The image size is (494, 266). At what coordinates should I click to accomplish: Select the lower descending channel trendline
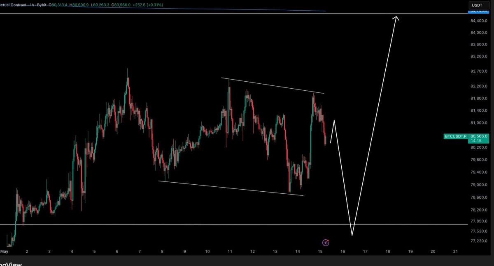click(231, 188)
